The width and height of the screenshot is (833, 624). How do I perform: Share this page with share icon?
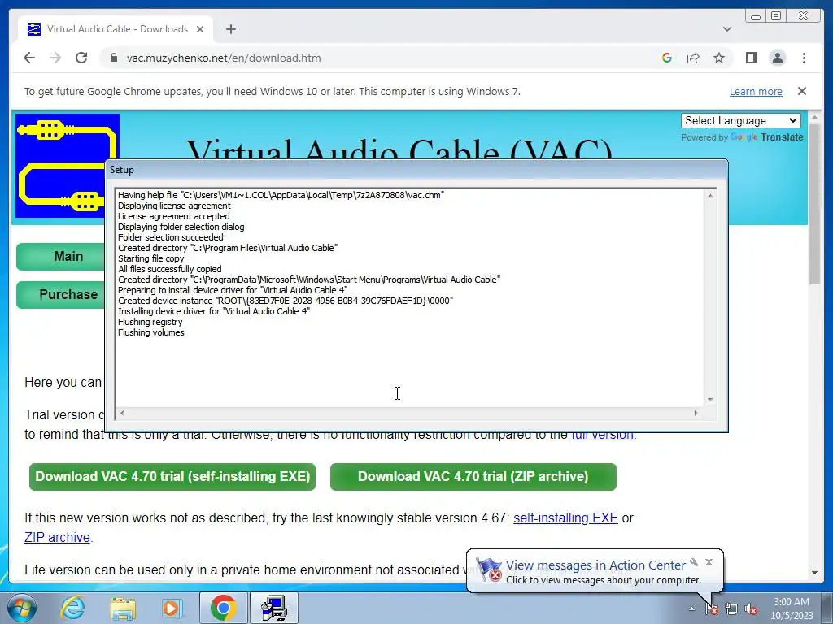tap(693, 58)
